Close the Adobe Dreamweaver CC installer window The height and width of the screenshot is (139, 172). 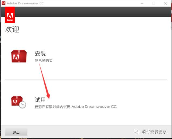[x=166, y=3]
